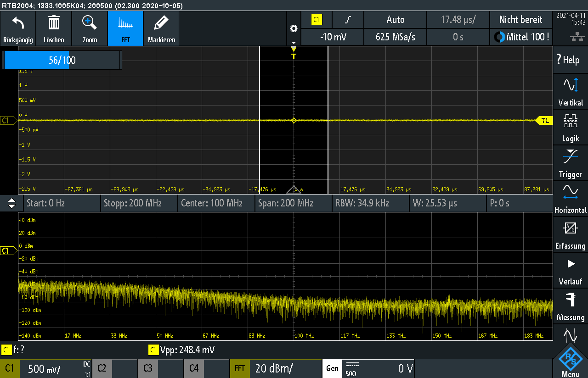Screen dimensions: 588x378
Task: Open the Help menu
Action: [570, 60]
